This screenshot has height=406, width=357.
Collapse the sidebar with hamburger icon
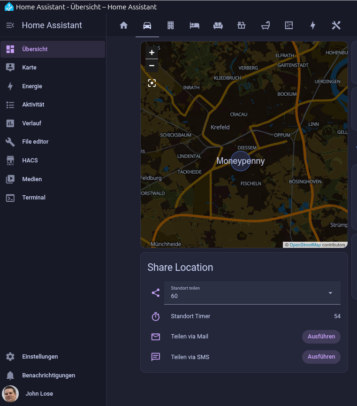(10, 25)
